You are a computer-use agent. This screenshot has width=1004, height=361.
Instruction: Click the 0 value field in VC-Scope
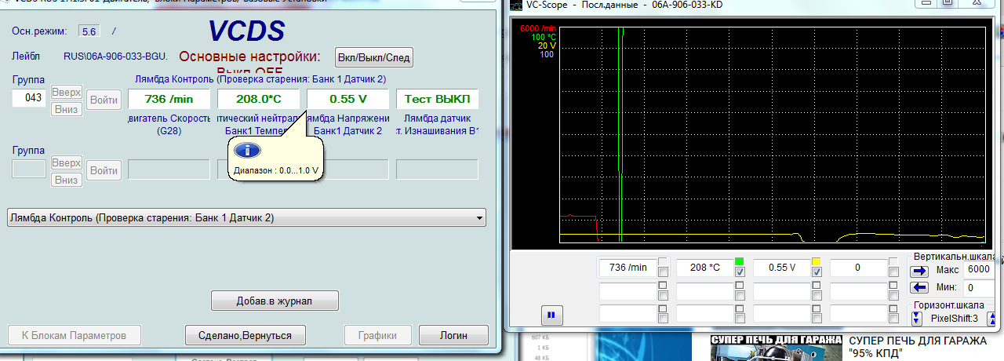click(x=858, y=268)
